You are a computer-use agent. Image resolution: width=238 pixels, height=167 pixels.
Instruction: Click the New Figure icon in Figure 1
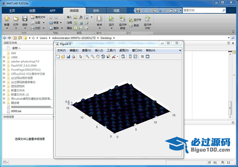58,57
